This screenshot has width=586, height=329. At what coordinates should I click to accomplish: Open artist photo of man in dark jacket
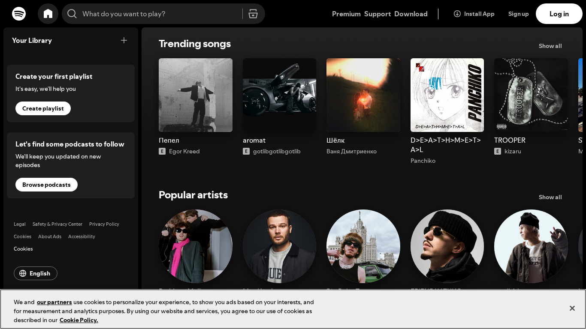279,246
